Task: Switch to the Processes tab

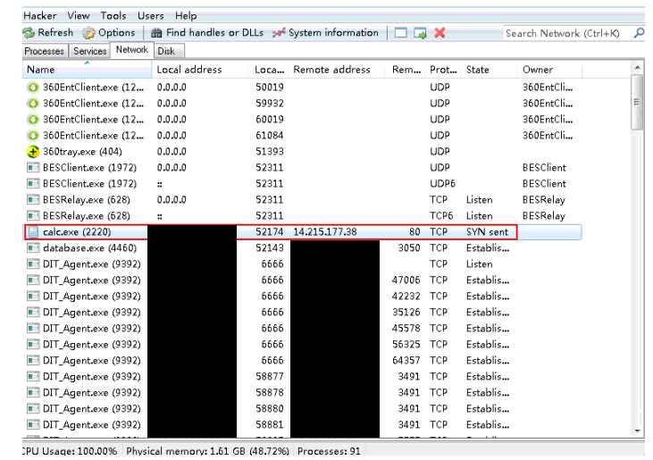Action: (44, 51)
